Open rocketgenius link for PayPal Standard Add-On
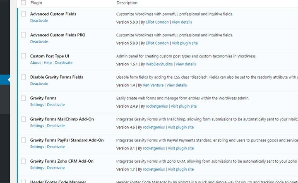 click(154, 148)
